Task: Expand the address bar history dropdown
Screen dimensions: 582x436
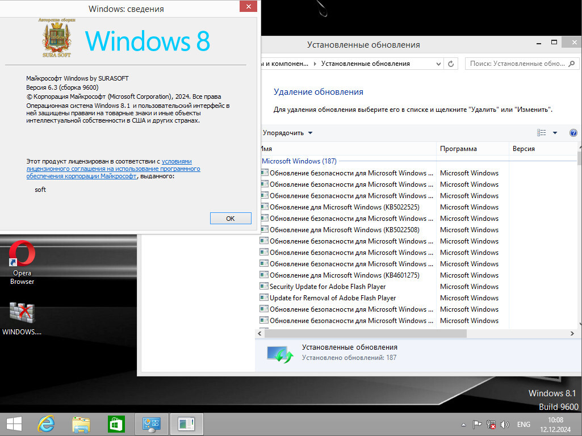Action: [x=438, y=64]
